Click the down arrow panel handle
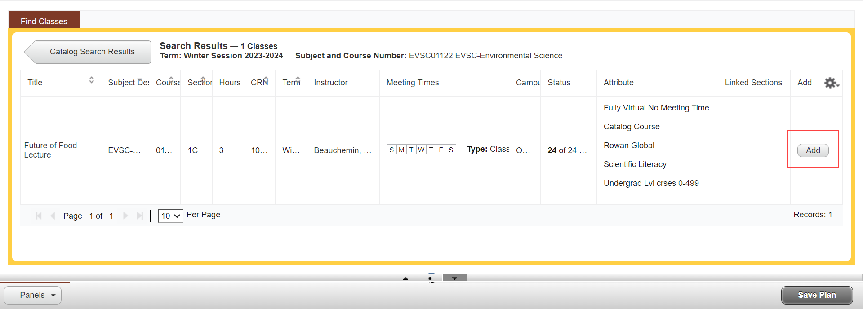Image resolution: width=863 pixels, height=309 pixels. click(454, 278)
